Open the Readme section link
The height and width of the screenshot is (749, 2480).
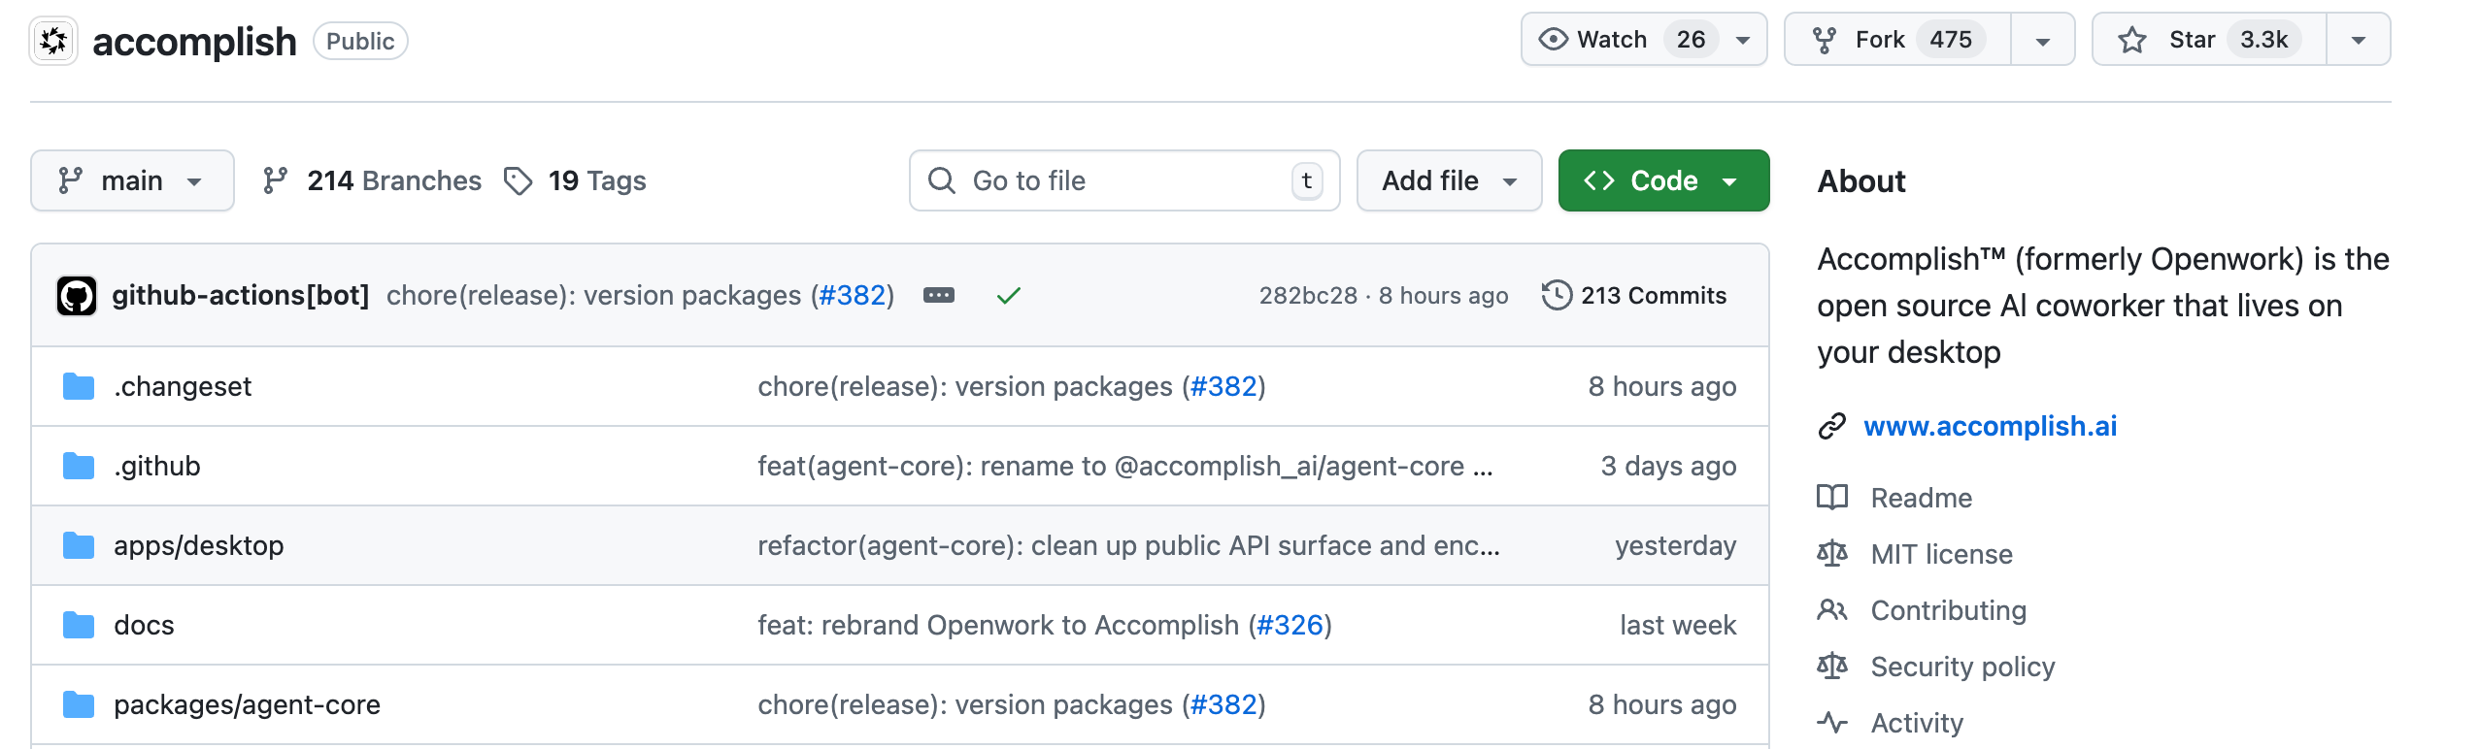tap(1920, 499)
